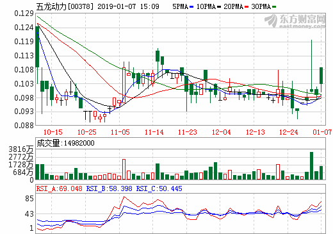Viewport: 333px width, 234px height.
Task: Click the 0.093 price axis label
Action: tap(24, 112)
